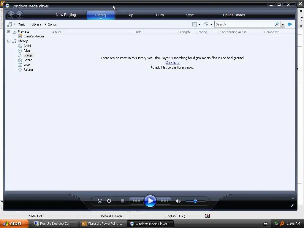Mute the sound with the speaker icon

pos(178,201)
